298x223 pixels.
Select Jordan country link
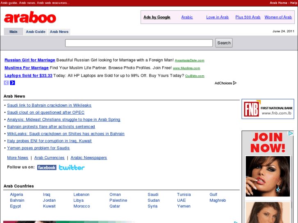49,200
